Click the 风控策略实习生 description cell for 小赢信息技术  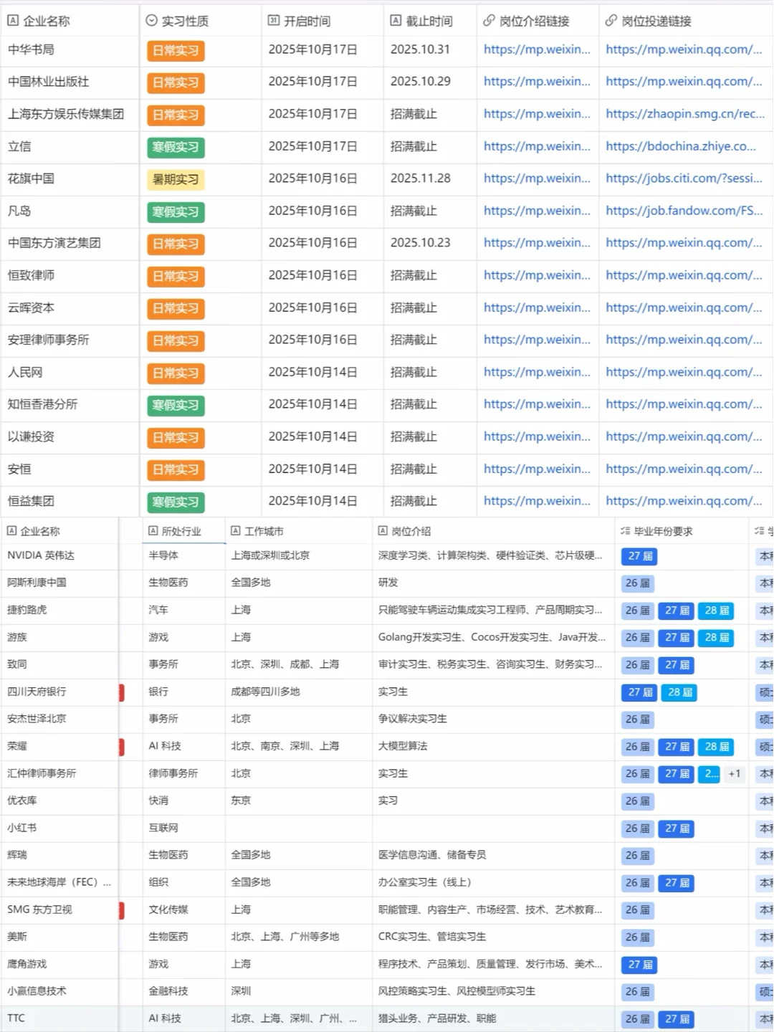click(x=494, y=991)
